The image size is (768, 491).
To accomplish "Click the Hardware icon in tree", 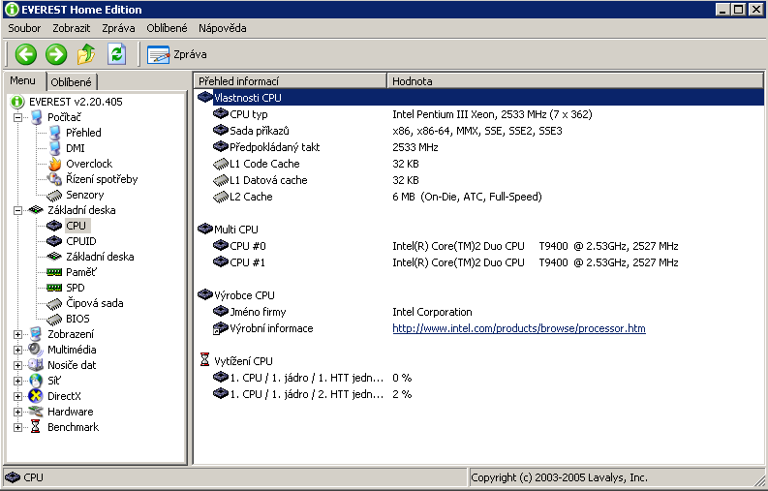I will (35, 412).
